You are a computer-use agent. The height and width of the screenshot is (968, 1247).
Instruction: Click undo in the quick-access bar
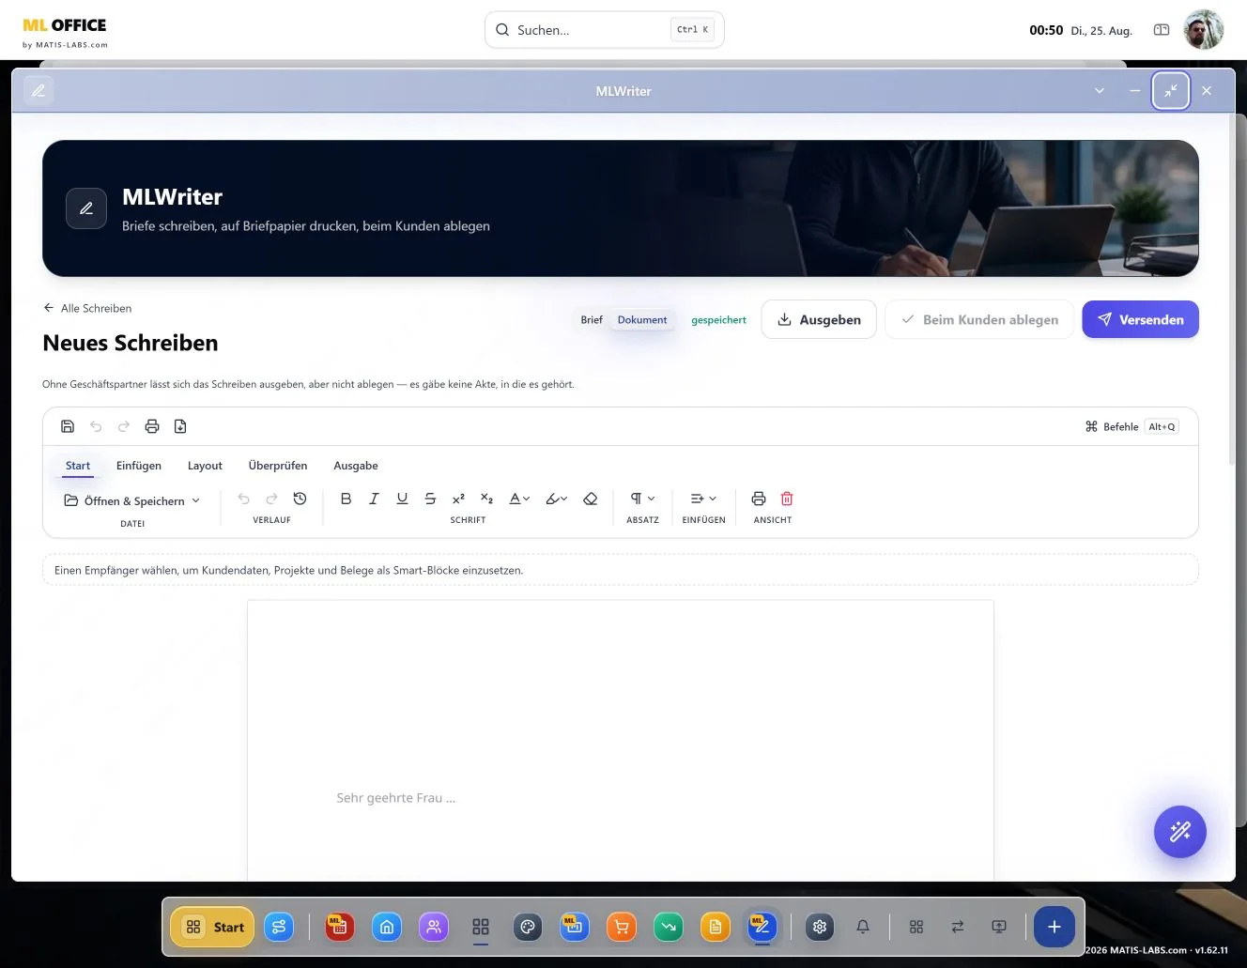point(96,426)
